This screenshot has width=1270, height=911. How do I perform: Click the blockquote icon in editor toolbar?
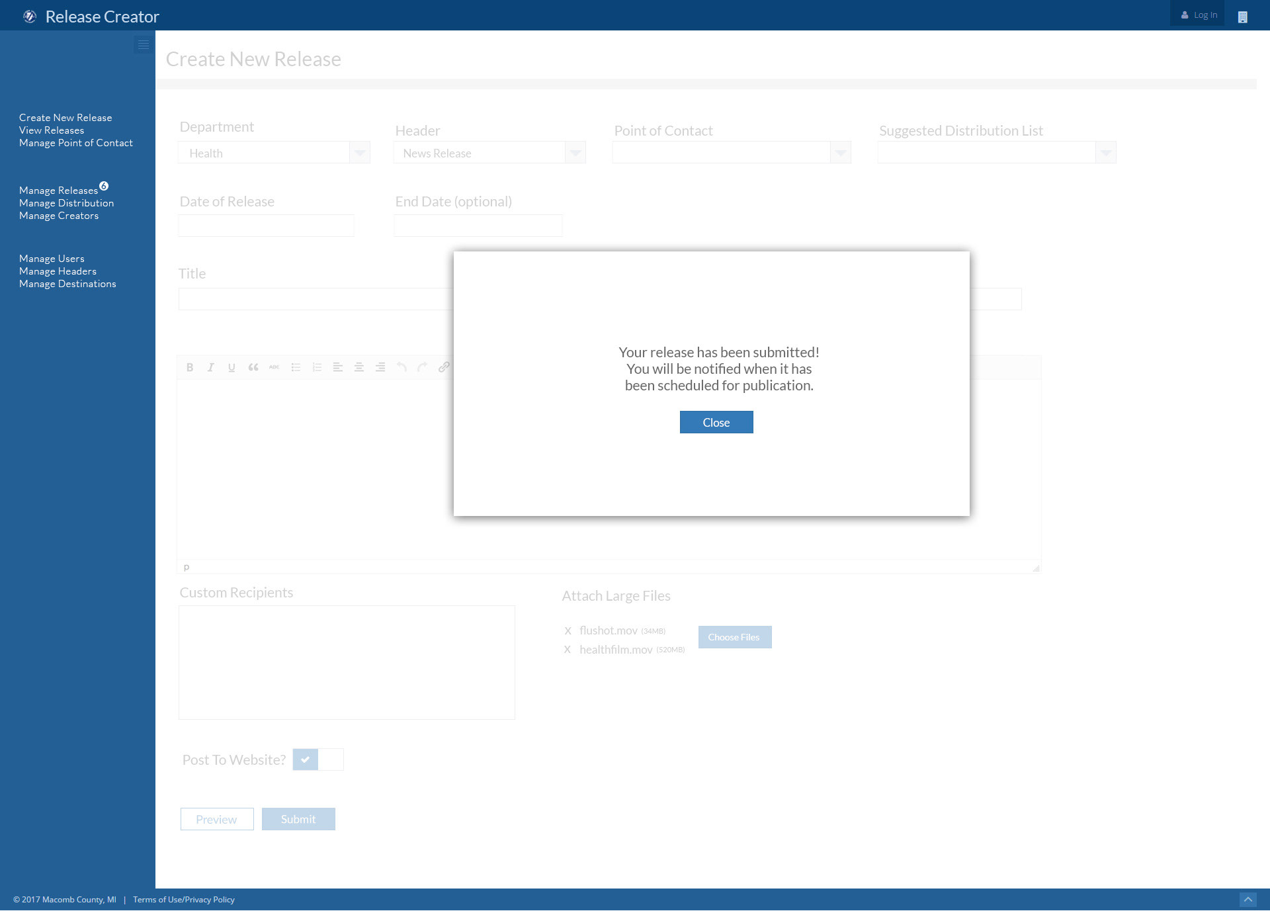(x=253, y=367)
